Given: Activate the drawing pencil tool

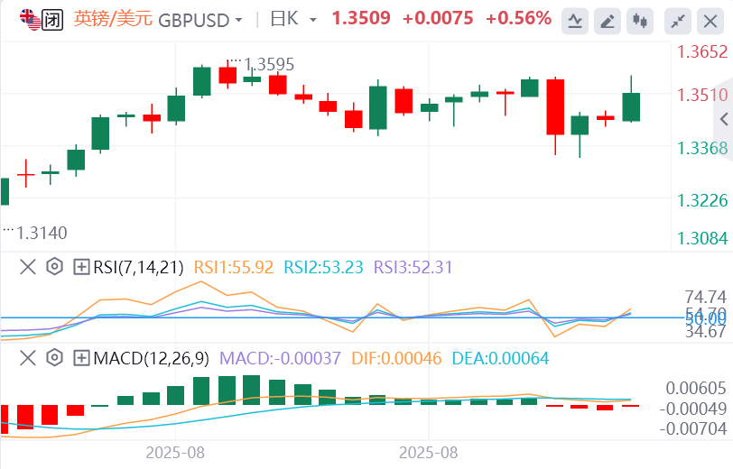Looking at the screenshot, I should [608, 21].
